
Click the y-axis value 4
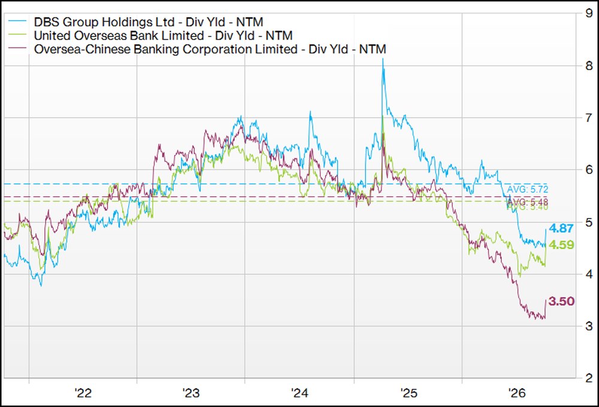coord(589,274)
